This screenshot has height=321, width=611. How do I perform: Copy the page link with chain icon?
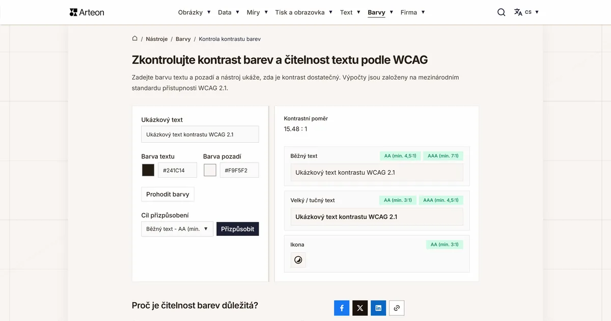tap(397, 308)
